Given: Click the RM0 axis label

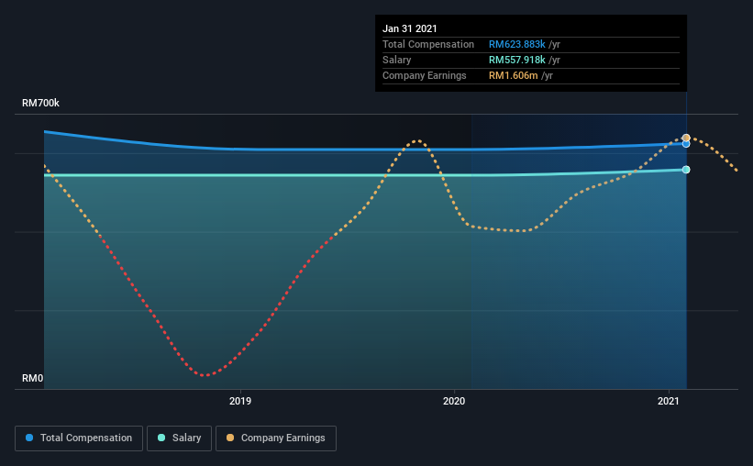Looking at the screenshot, I should coord(33,378).
